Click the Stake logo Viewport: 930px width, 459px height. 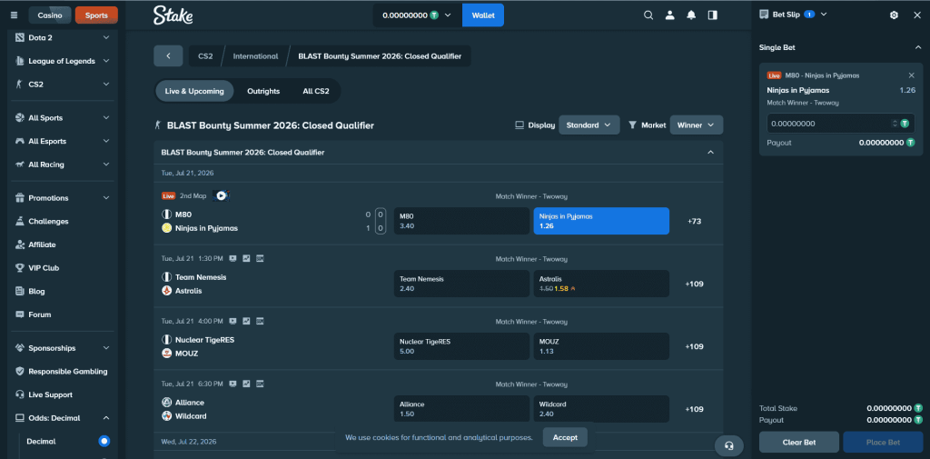(x=173, y=15)
